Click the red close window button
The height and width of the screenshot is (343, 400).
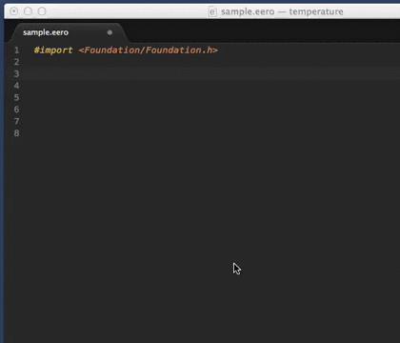click(14, 11)
